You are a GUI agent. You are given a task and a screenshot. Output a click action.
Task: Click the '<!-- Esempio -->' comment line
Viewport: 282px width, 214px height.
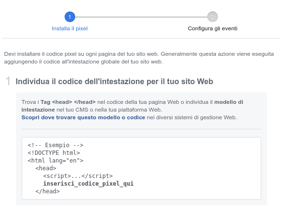pos(55,145)
